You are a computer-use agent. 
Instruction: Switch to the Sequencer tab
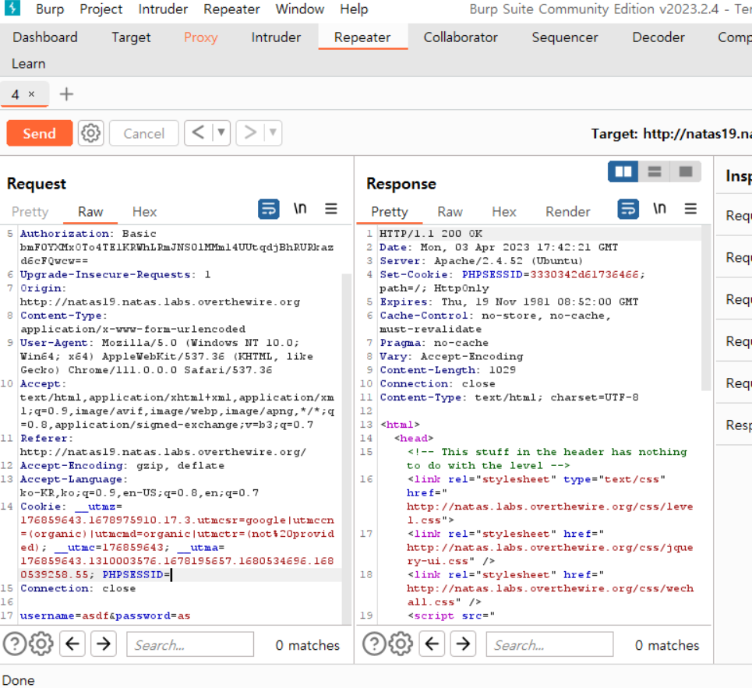click(x=564, y=37)
